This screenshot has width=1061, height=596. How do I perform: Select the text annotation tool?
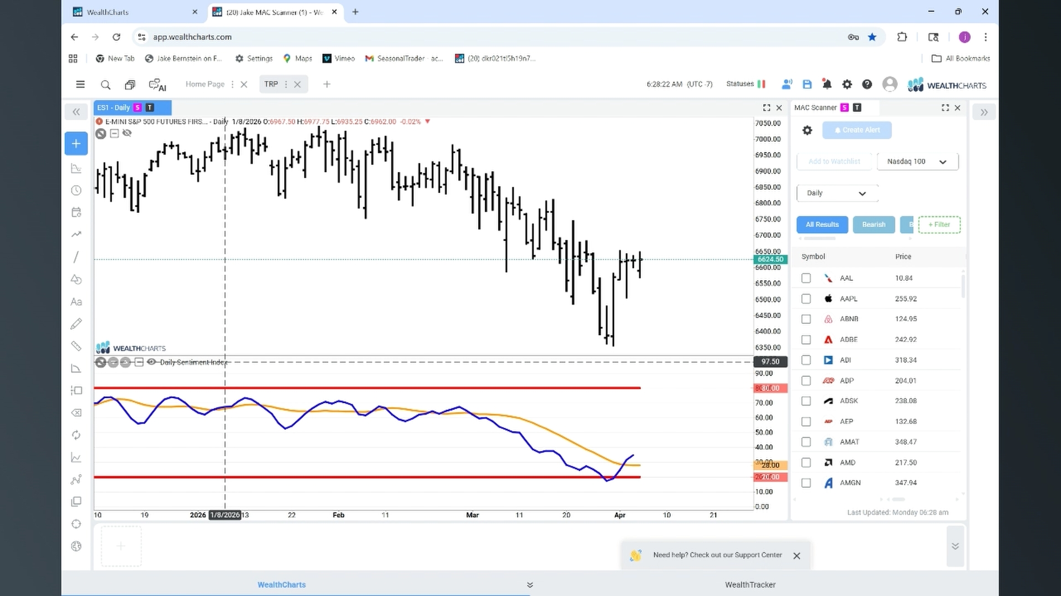(76, 302)
